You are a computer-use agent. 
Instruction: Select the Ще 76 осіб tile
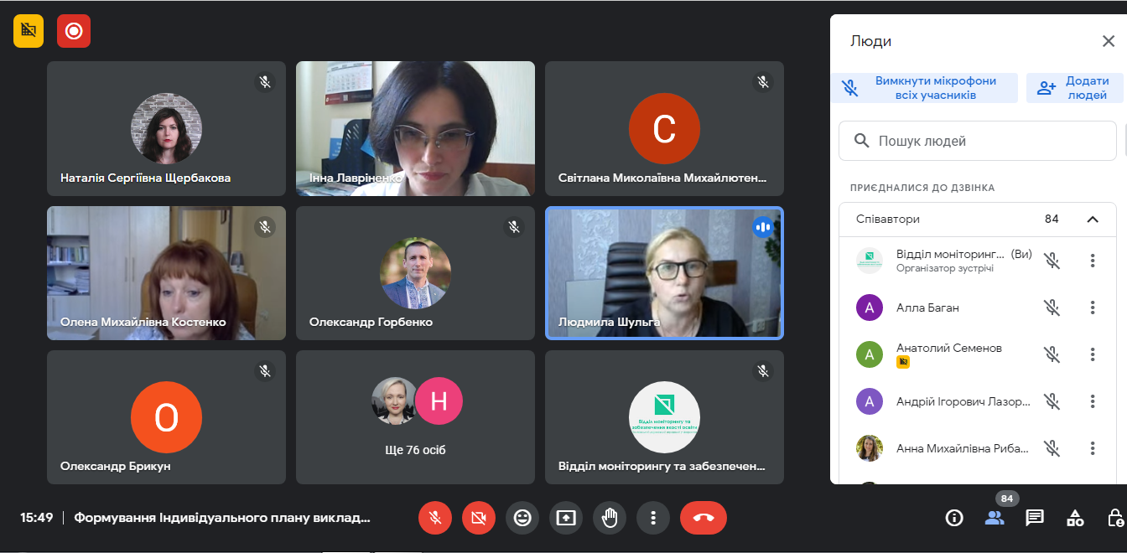click(x=415, y=417)
